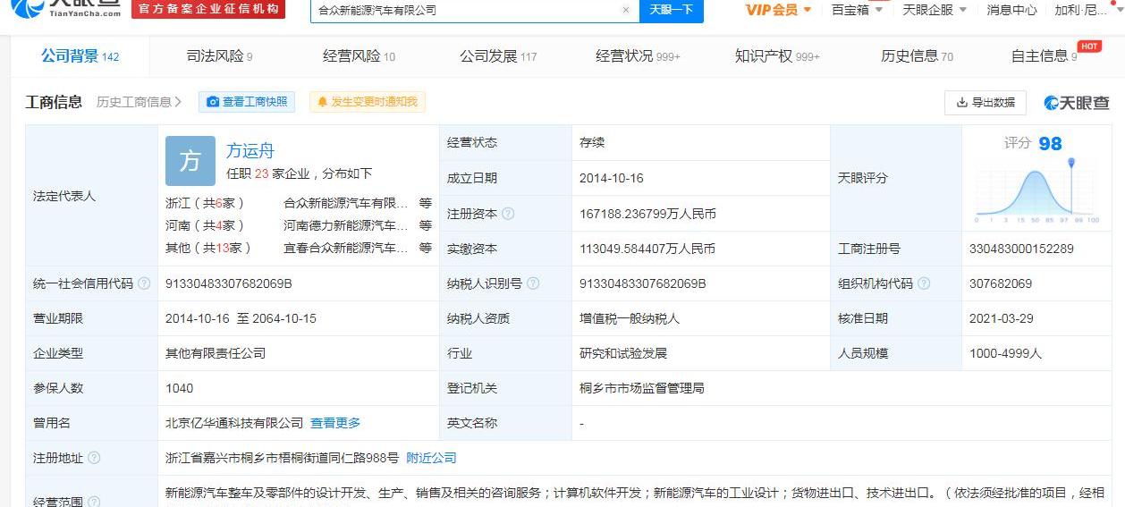Click the 方 avatar tile of the legal representative
Image resolution: width=1125 pixels, height=507 pixels.
(190, 161)
